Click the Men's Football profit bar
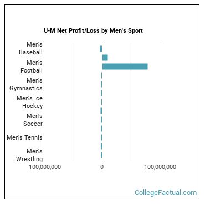The height and width of the screenshot is (205, 205). (x=125, y=66)
